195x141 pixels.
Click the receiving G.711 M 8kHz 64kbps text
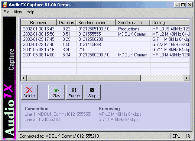click(x=118, y=119)
